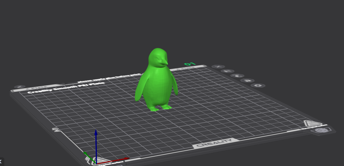The image size is (344, 166).
Task: Open the plate settings gear icon
Action: [258, 86]
